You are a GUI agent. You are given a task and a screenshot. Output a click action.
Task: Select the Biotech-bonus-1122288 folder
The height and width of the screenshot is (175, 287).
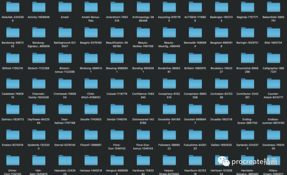point(65,58)
